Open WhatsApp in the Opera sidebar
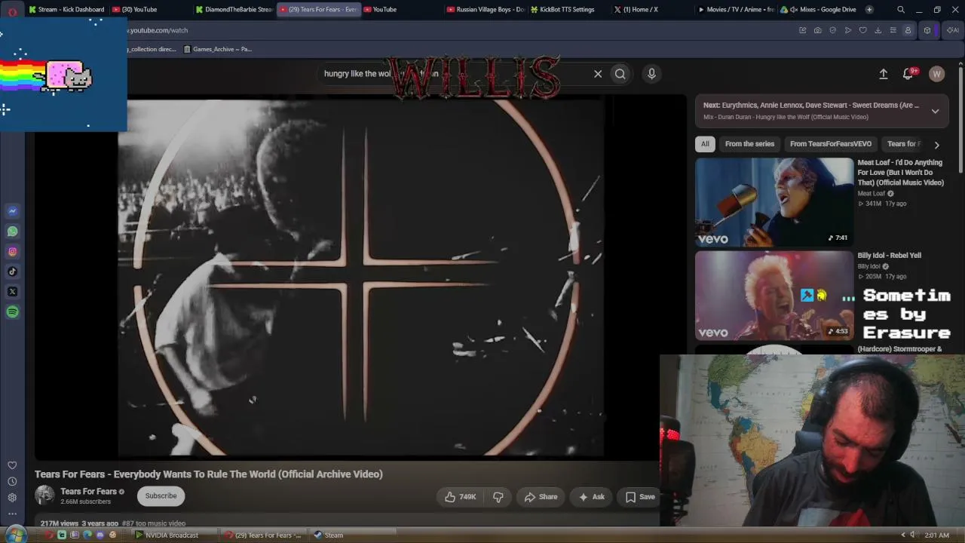Viewport: 965px width, 543px height. pos(12,232)
